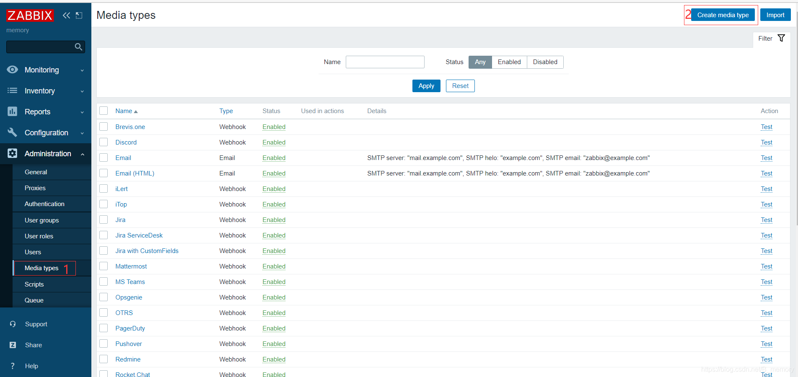Check the Jira row checkbox
798x377 pixels.
click(x=104, y=219)
